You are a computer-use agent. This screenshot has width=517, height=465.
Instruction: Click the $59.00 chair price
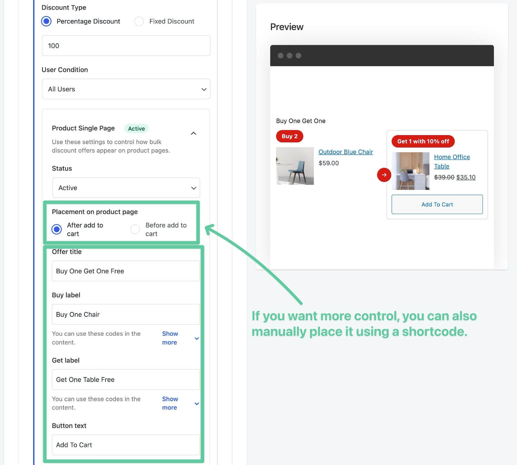point(329,163)
